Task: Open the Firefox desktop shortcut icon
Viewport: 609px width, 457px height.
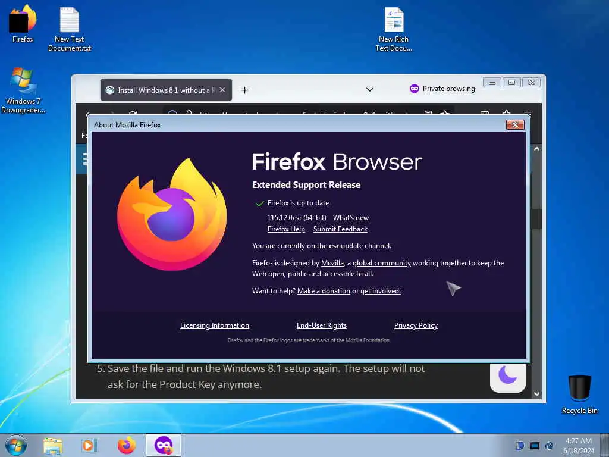Action: 23,23
